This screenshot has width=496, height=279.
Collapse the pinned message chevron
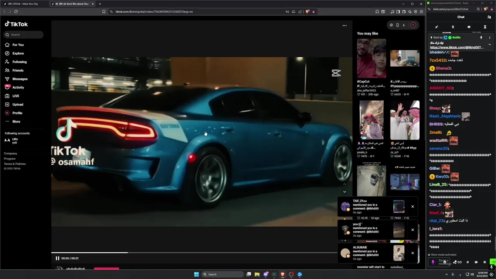coord(489,44)
